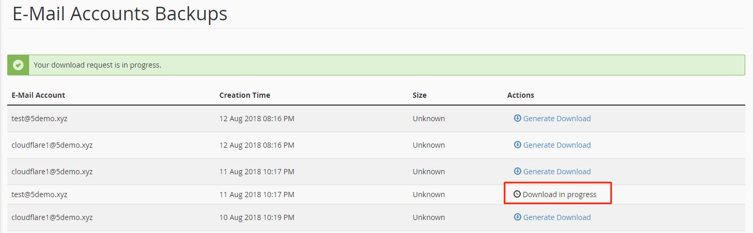Click the Creation Time column header
The height and width of the screenshot is (233, 753).
(x=245, y=95)
